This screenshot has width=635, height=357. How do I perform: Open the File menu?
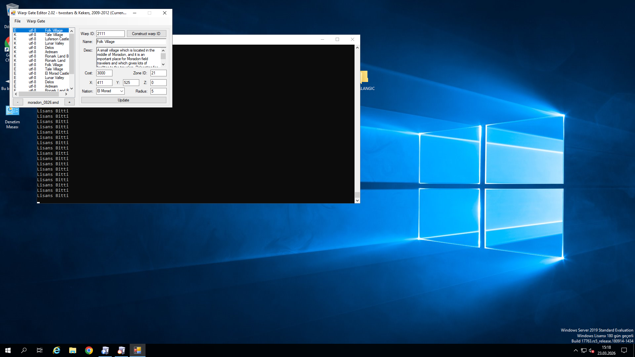(18, 21)
